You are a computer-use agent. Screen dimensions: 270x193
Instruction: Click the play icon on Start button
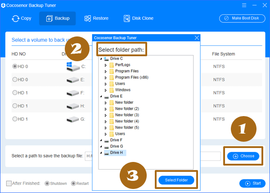pyautogui.click(x=247, y=184)
